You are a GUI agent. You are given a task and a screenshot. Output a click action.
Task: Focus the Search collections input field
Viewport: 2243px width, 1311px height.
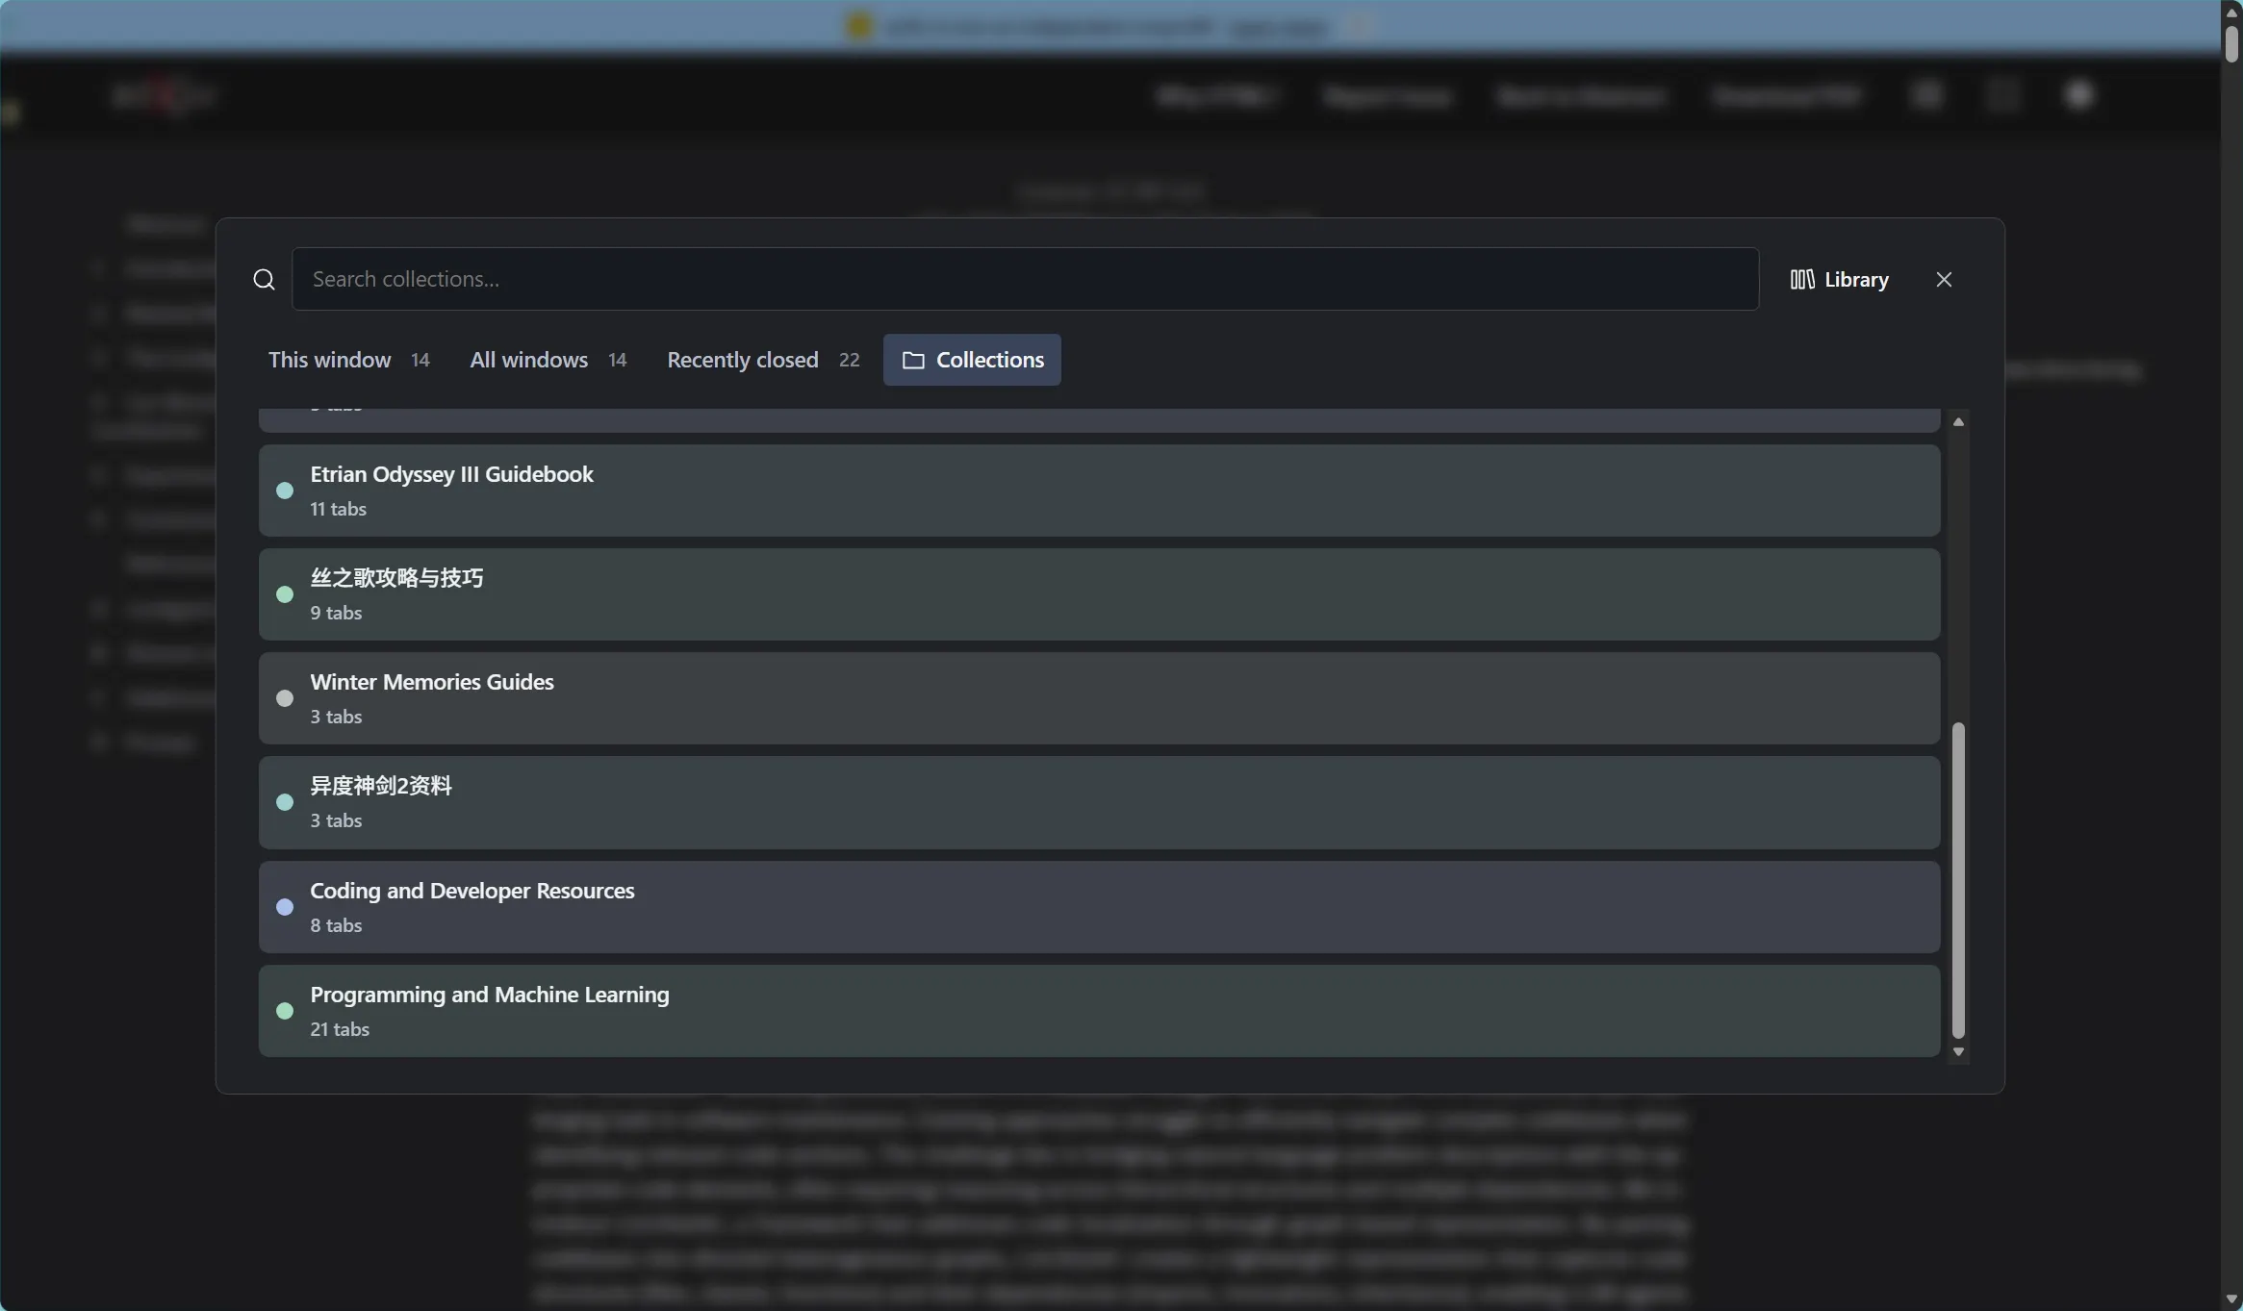(x=1025, y=279)
